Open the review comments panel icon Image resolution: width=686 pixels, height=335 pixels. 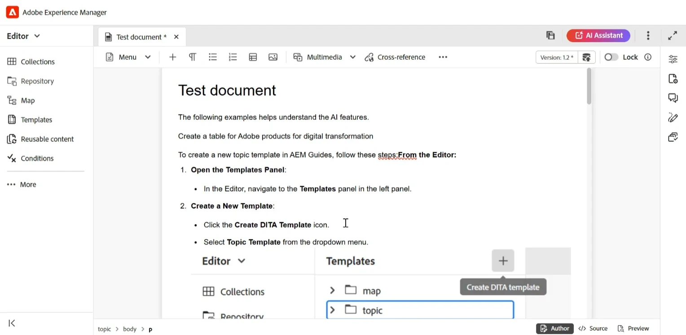point(673,98)
